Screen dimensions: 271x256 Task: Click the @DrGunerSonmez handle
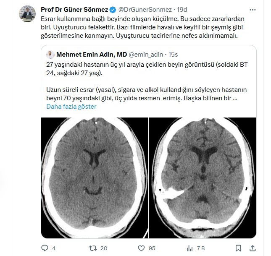tap(145, 10)
